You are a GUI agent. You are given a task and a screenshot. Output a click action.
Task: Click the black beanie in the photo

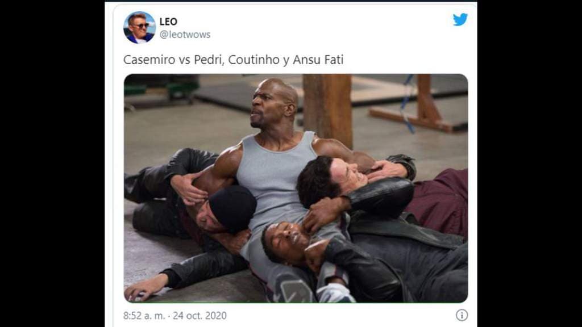[232, 208]
